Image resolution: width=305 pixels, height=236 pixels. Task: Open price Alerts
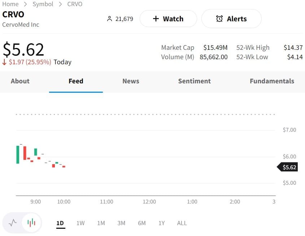pos(231,19)
